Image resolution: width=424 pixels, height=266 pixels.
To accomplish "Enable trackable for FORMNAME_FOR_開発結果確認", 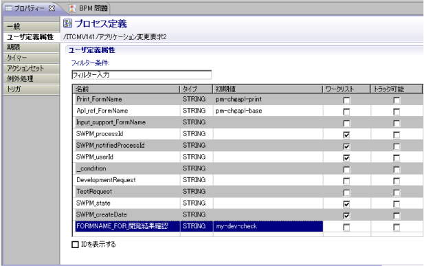I will pos(397,228).
